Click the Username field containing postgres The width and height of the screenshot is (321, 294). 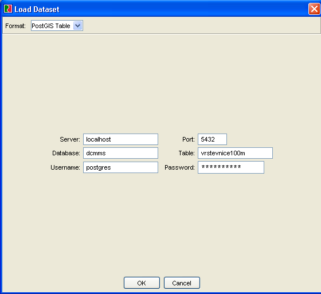120,167
